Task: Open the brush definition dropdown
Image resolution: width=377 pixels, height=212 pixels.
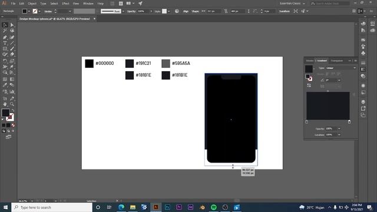Action: [123, 11]
